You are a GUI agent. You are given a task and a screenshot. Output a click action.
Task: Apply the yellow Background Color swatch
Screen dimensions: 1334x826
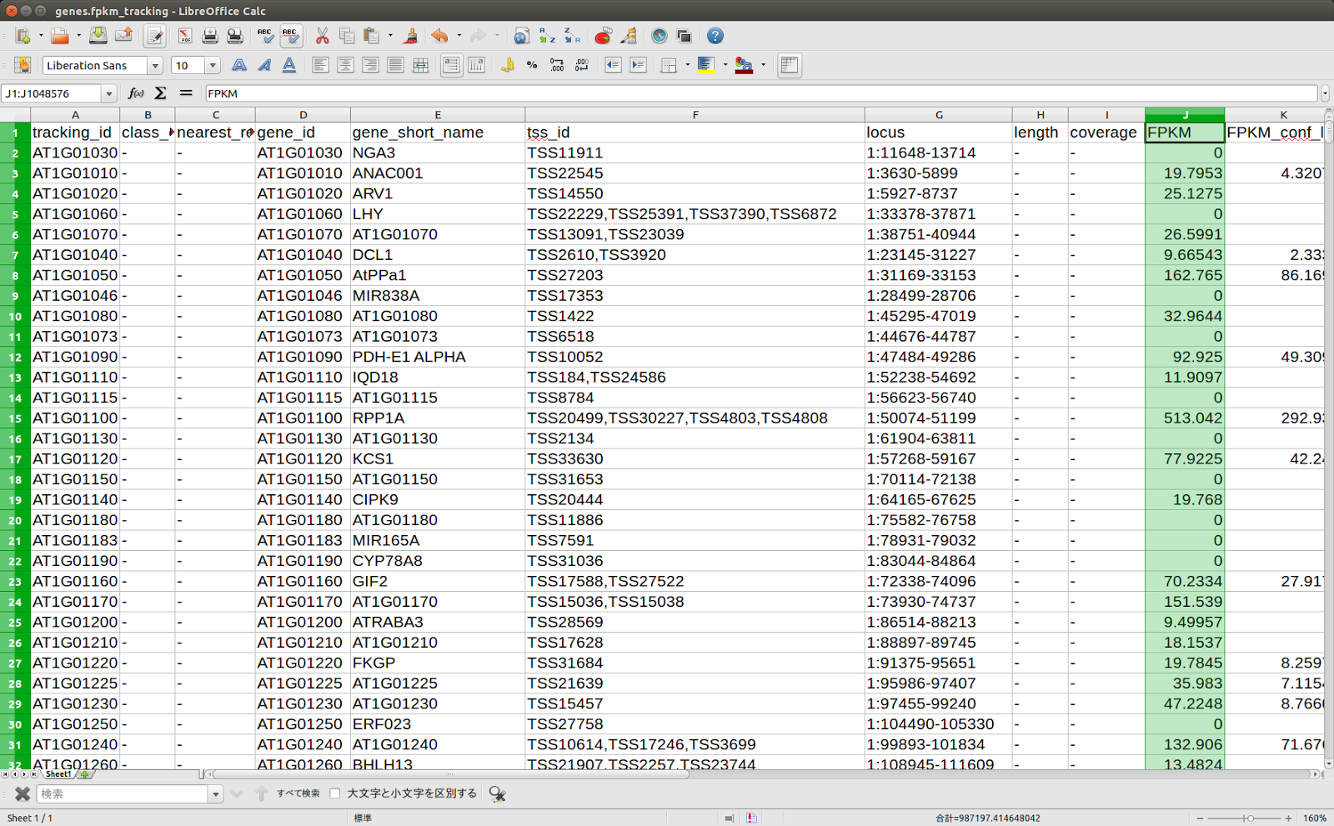(706, 65)
